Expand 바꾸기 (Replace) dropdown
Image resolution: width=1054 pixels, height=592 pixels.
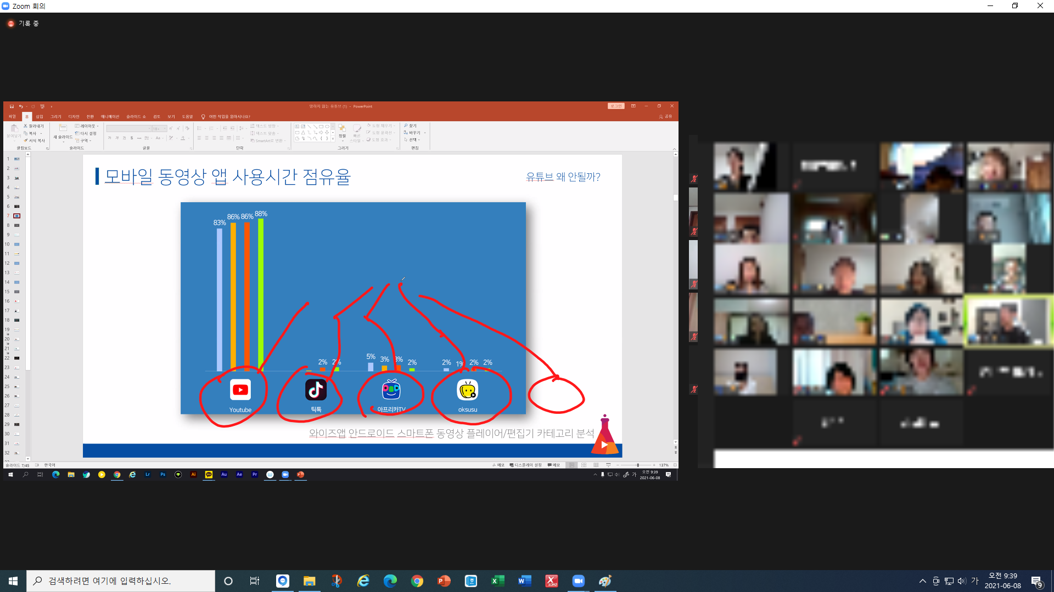click(x=414, y=133)
